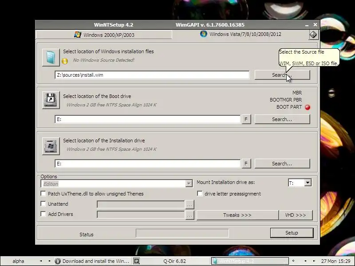Viewport: 355px width, 266px height.
Task: Enable Patch UxTheme.dll option
Action: pyautogui.click(x=43, y=194)
